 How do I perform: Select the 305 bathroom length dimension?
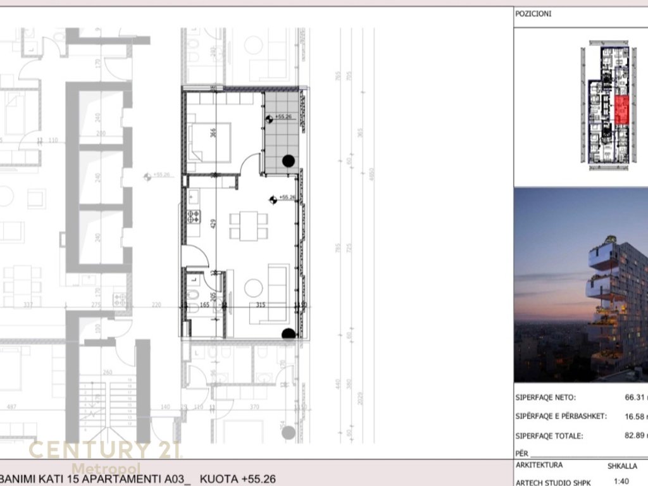pos(213,297)
